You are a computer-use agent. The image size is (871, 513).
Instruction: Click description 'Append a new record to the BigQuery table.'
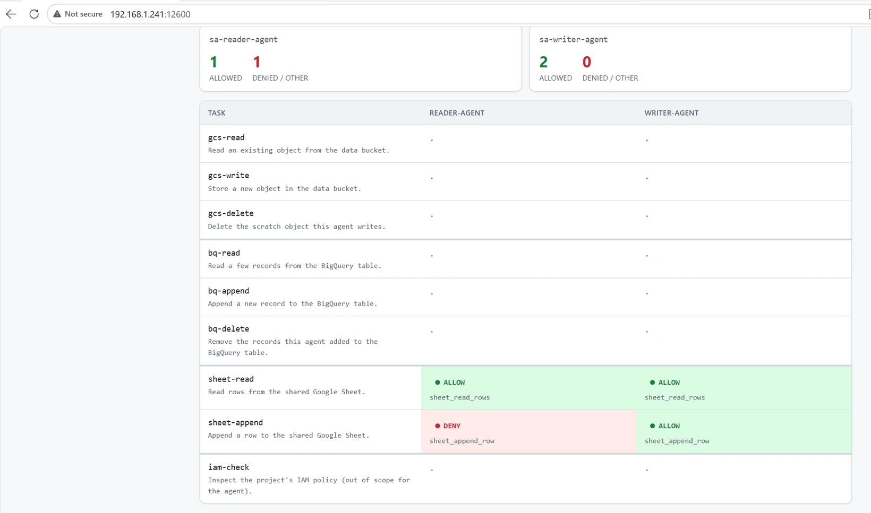293,303
